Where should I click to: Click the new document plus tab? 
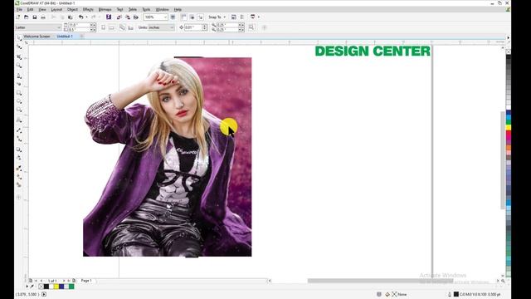coord(81,37)
